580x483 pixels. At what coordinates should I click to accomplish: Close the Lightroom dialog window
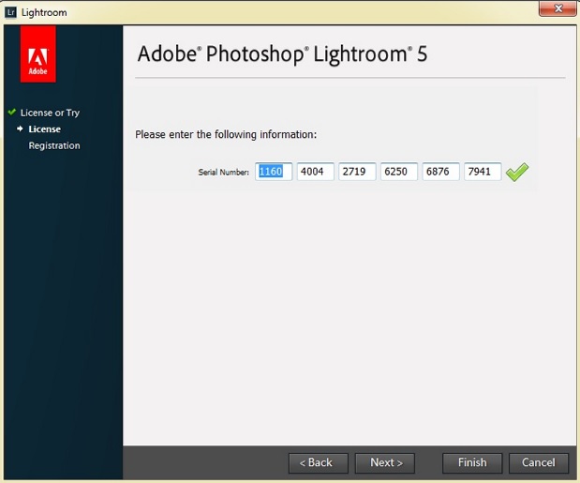point(558,8)
